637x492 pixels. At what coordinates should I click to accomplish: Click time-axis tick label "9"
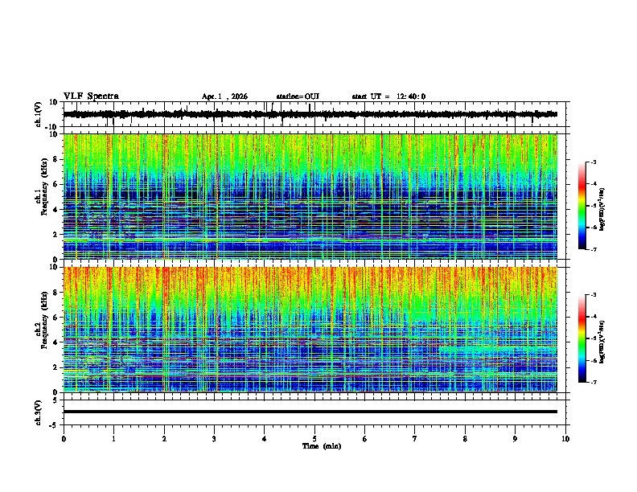(x=515, y=439)
